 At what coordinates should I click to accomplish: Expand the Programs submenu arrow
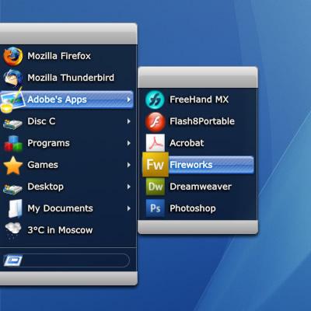[129, 143]
